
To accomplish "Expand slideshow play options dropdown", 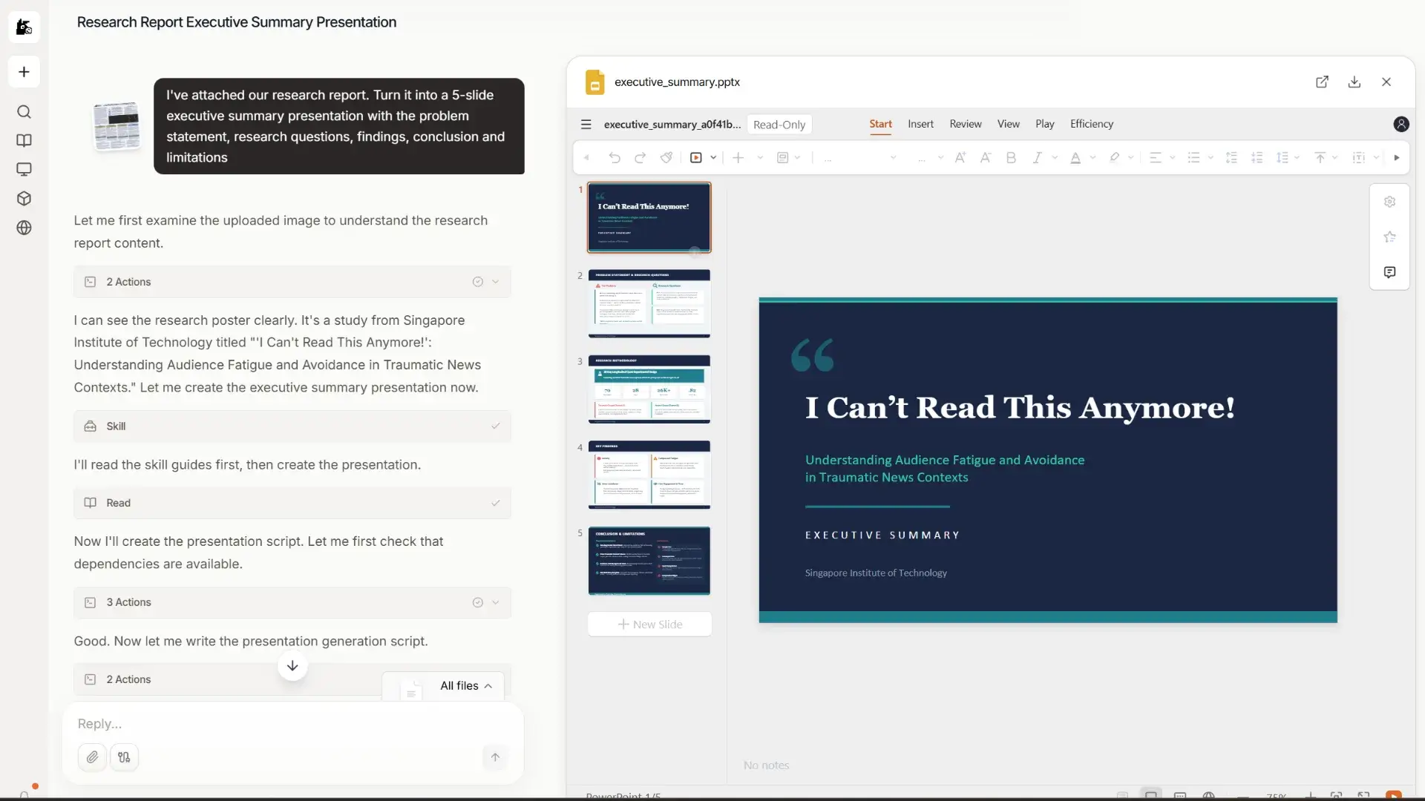I will (713, 158).
